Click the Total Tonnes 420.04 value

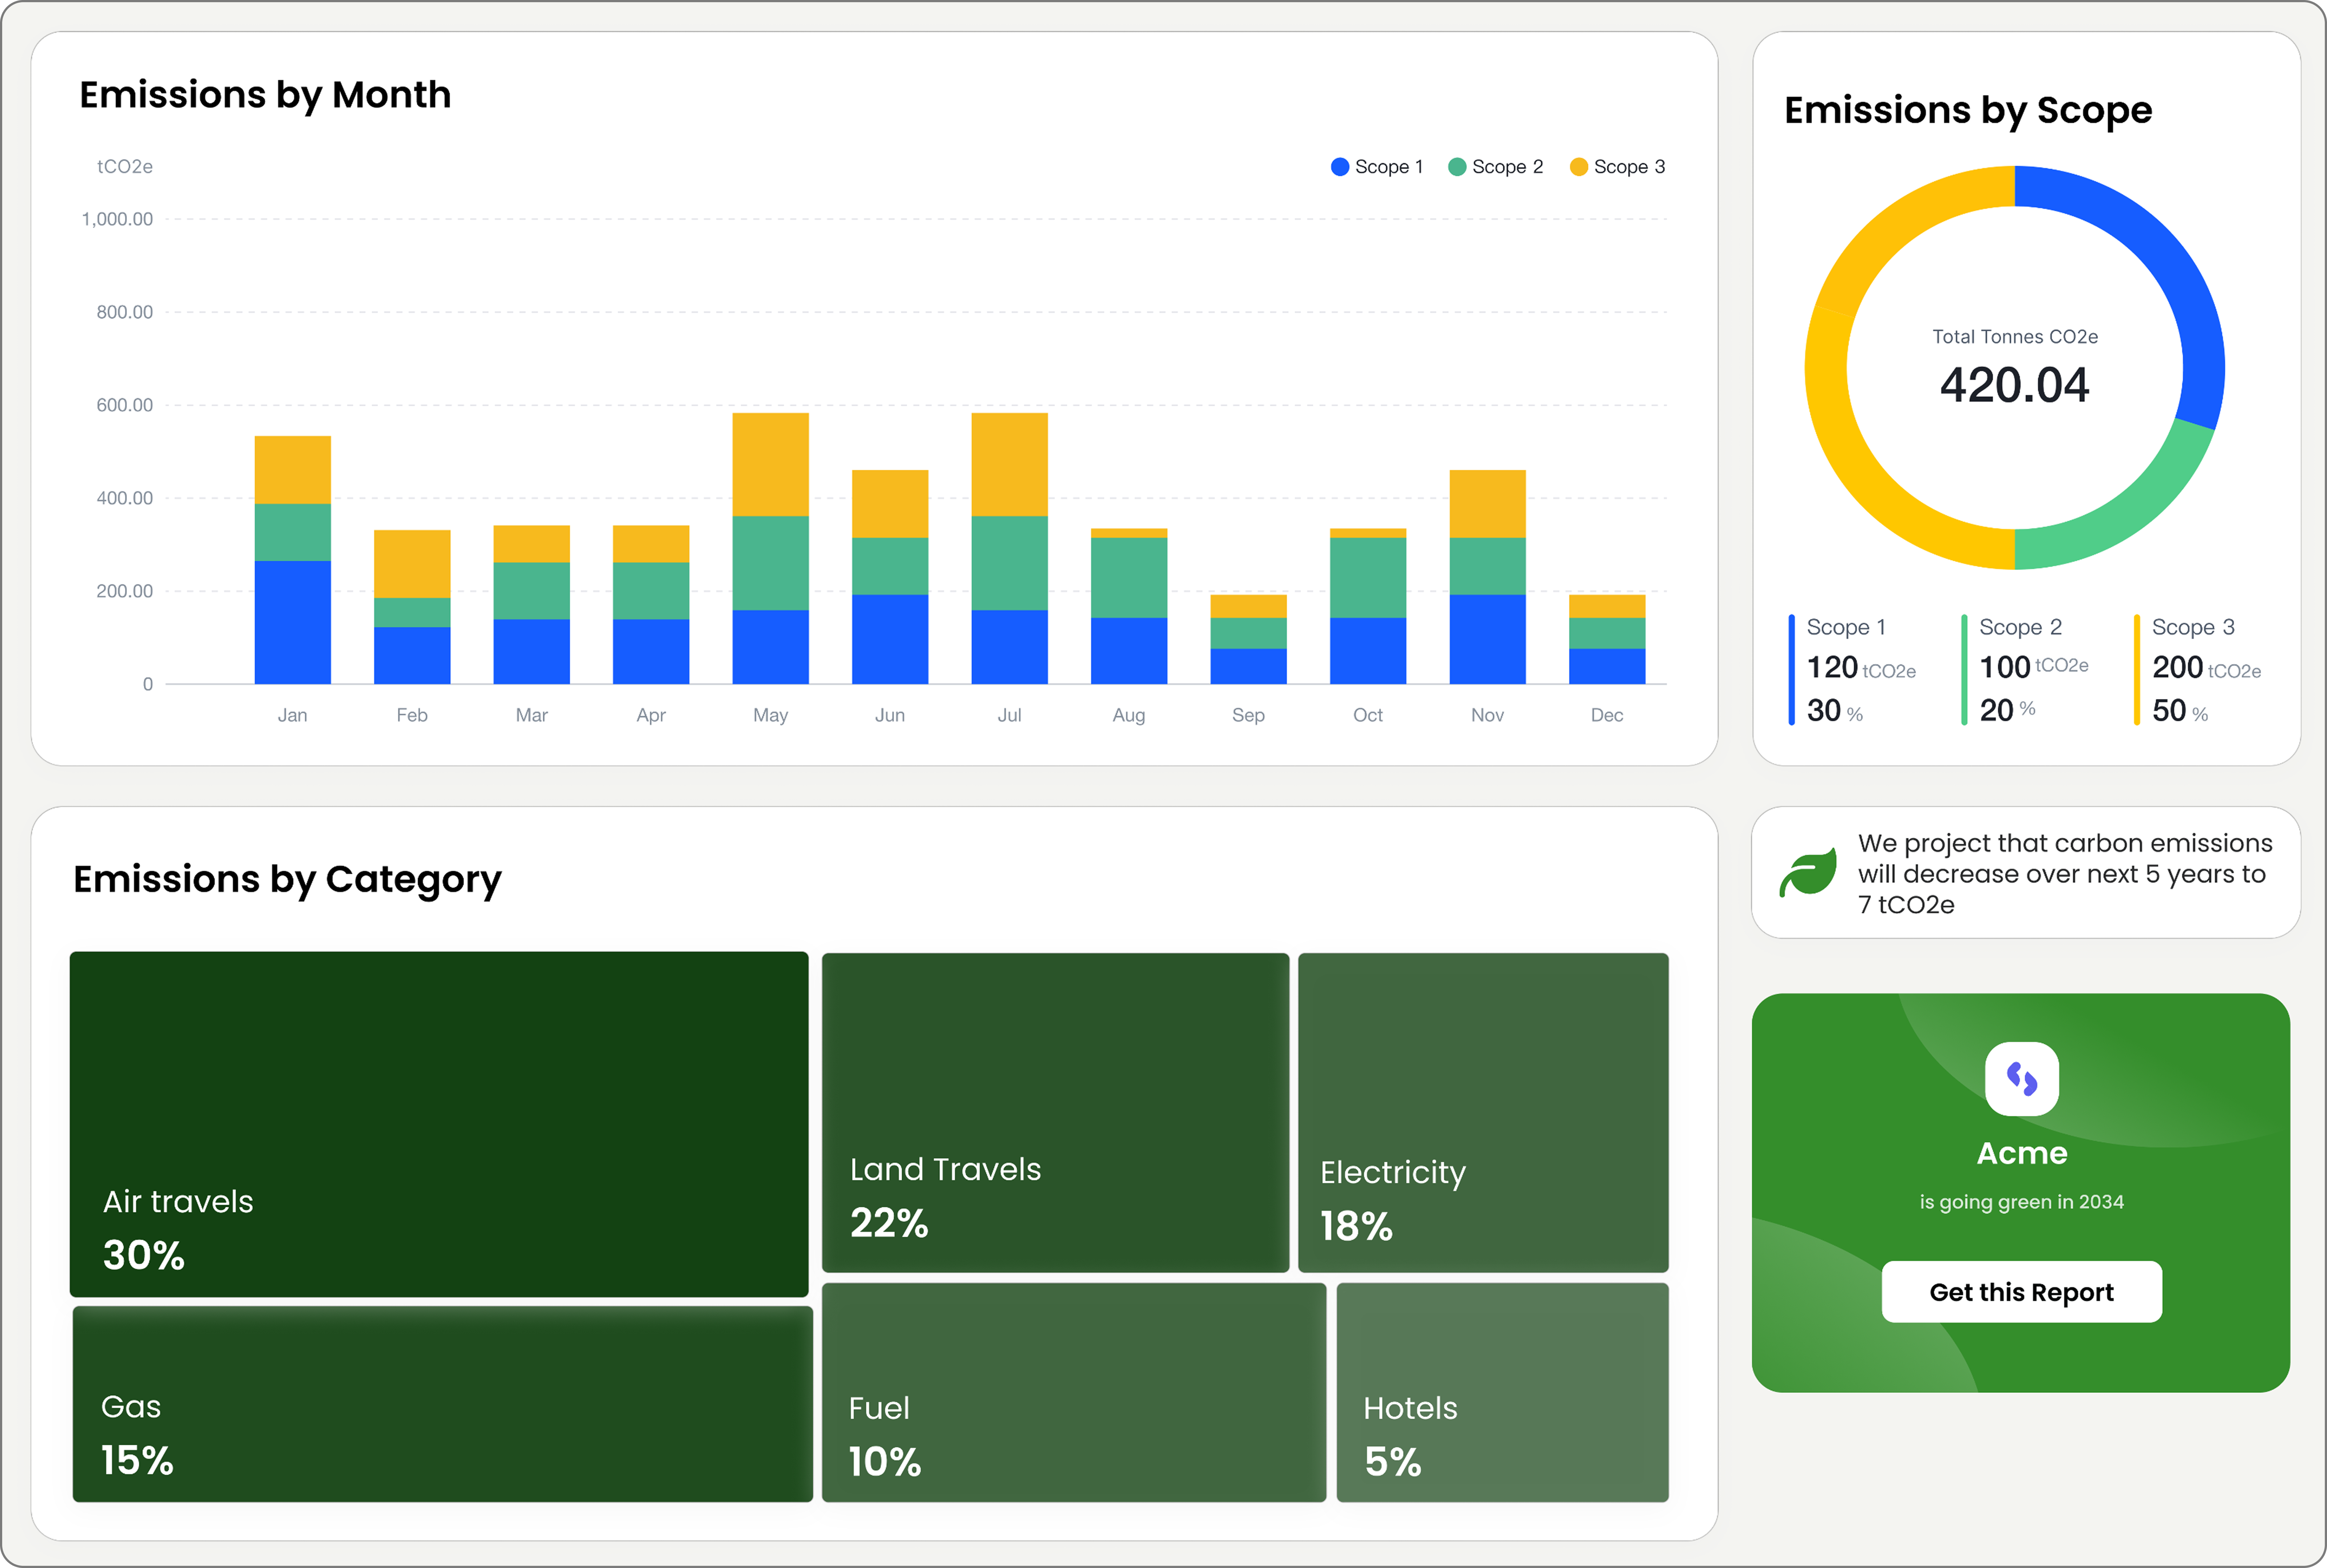2014,385
